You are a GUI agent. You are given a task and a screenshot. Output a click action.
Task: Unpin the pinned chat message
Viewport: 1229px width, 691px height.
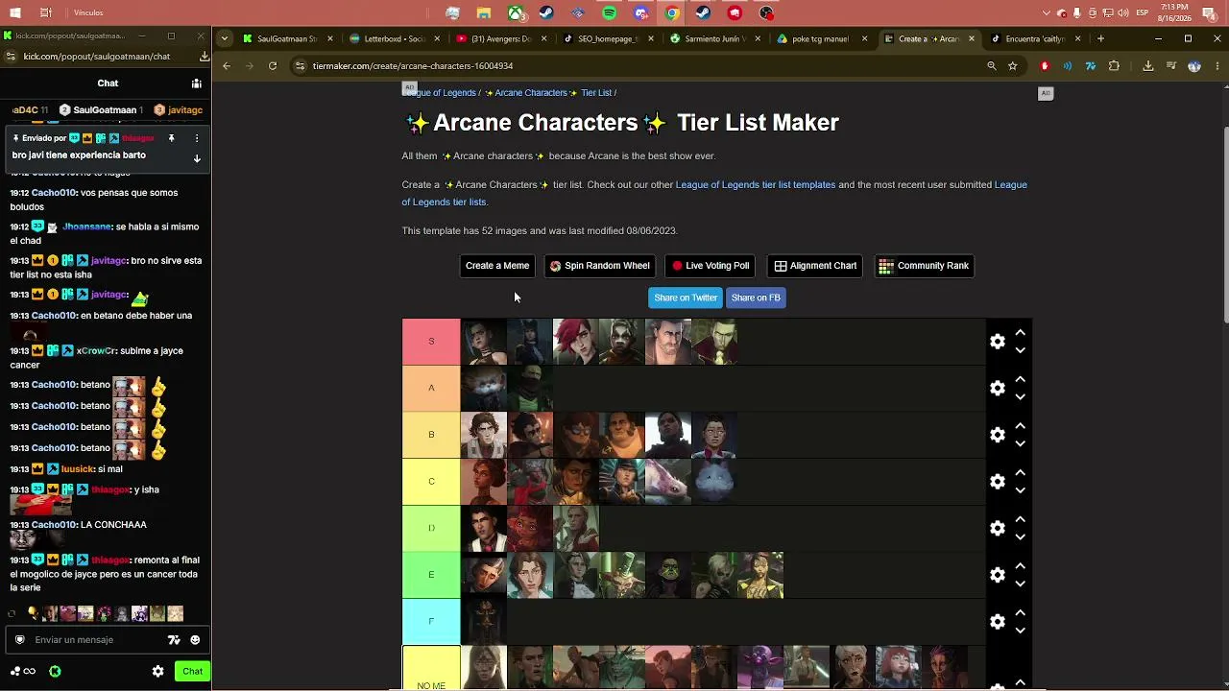pos(171,138)
